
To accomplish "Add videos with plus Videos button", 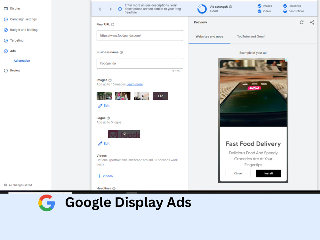I will tap(105, 176).
